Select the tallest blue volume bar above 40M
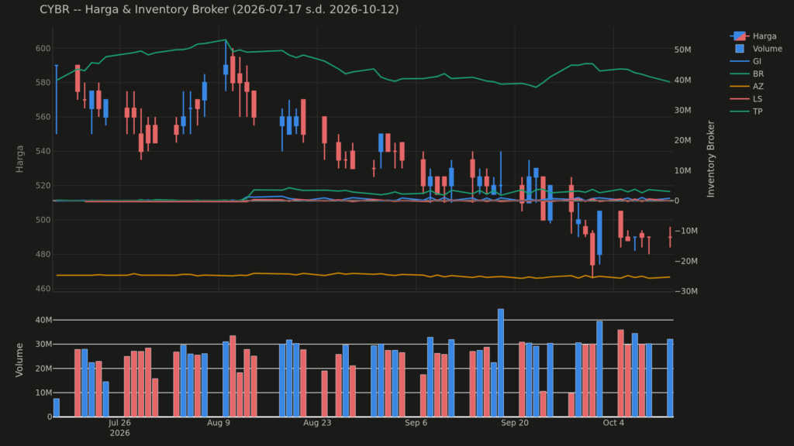The image size is (794, 446). pyautogui.click(x=501, y=362)
